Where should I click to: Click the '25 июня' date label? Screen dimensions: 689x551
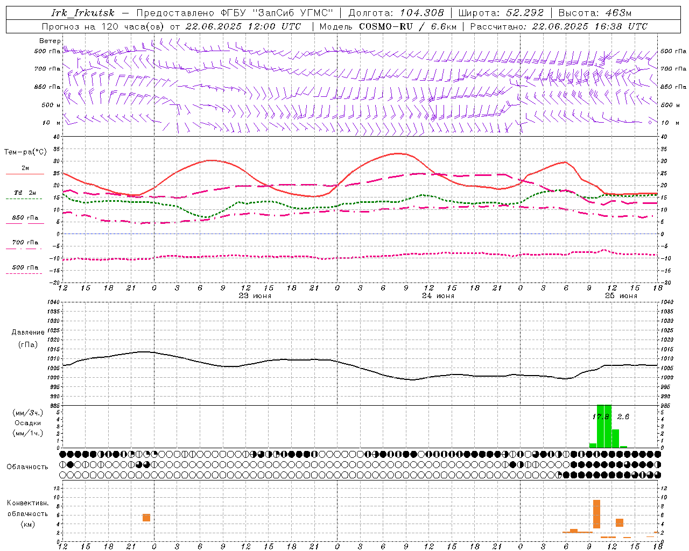(621, 296)
